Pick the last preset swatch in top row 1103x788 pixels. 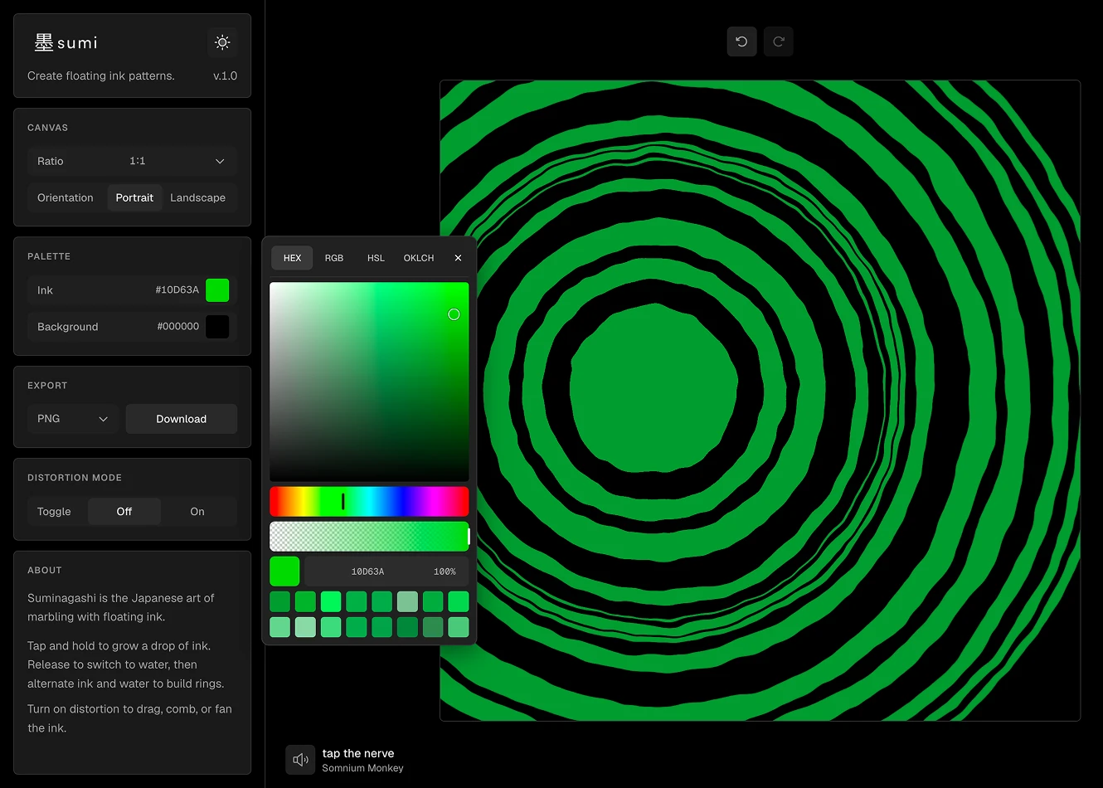[x=459, y=601]
